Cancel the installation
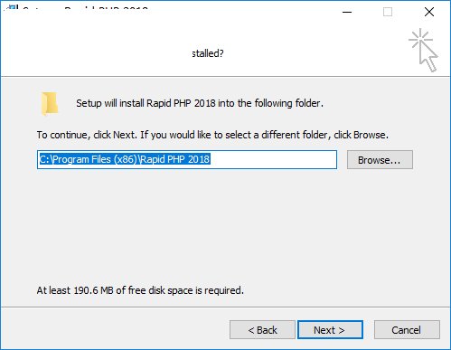Viewport: 451px width, 350px height. (x=407, y=330)
